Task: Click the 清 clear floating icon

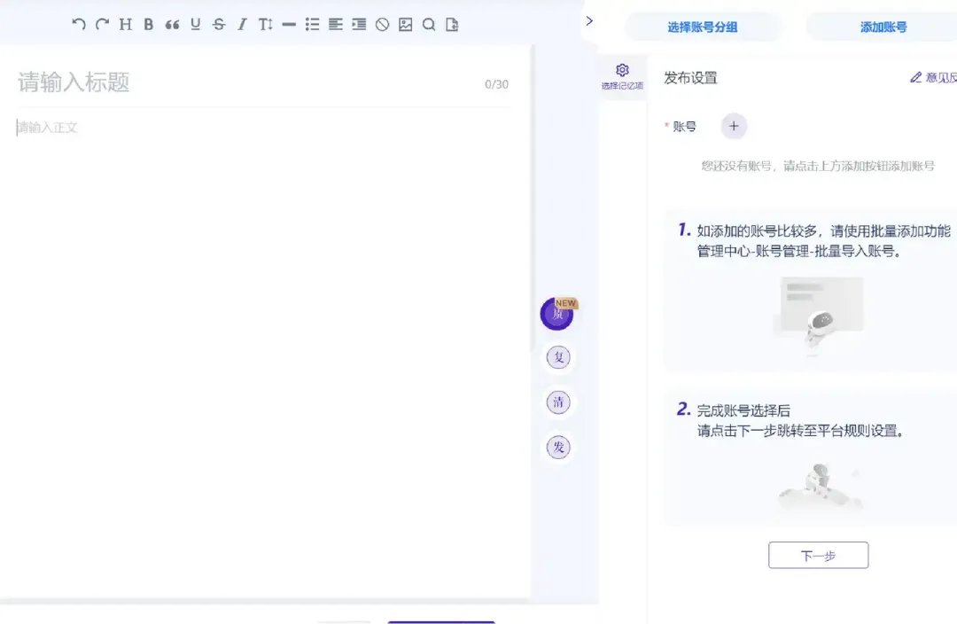Action: [x=557, y=402]
